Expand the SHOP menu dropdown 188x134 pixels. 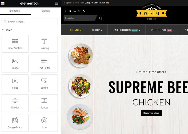(97, 30)
